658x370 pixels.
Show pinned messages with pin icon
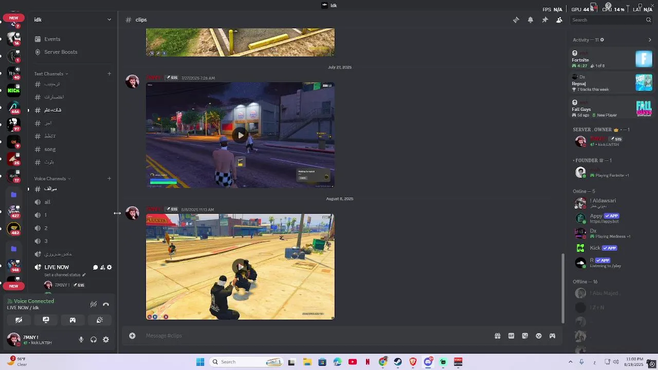pos(545,20)
